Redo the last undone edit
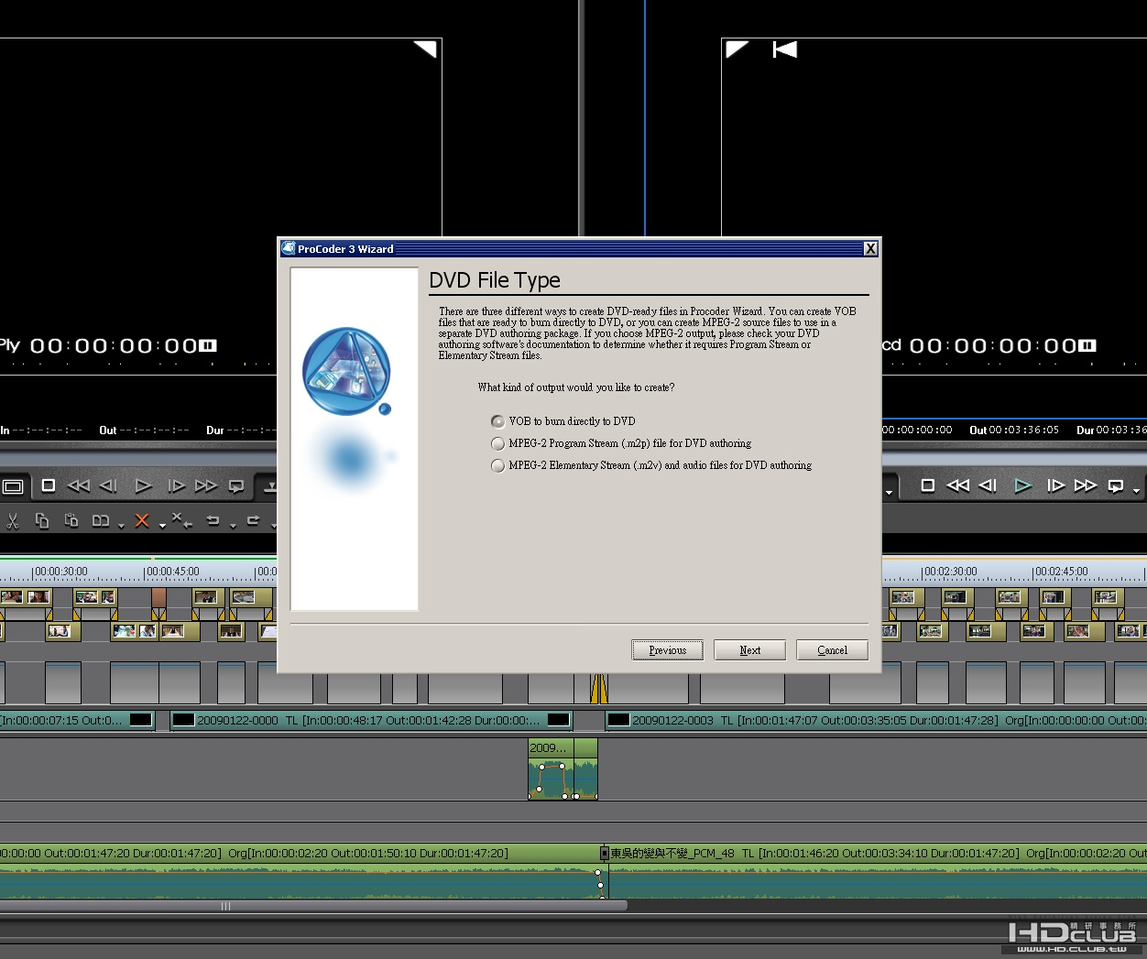The height and width of the screenshot is (959, 1147). [x=253, y=520]
